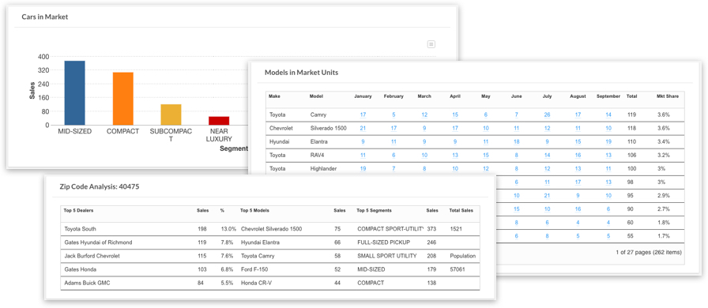Open Camry July units link (26)
The width and height of the screenshot is (708, 308).
click(548, 115)
